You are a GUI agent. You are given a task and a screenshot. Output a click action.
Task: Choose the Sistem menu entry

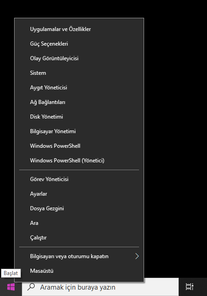pyautogui.click(x=79, y=73)
